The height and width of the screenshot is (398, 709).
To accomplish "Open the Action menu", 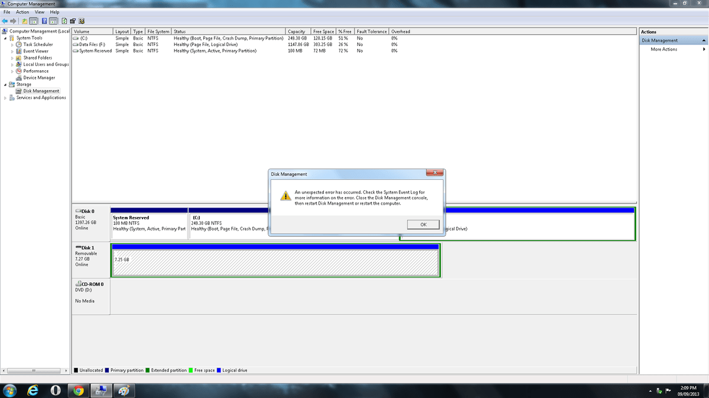I will (22, 12).
